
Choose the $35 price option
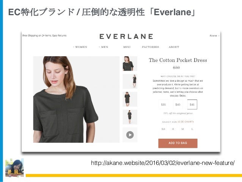click(163, 104)
